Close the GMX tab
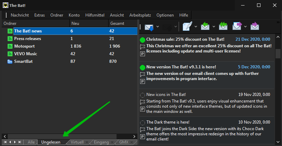The image size is (282, 146). [x=132, y=142]
